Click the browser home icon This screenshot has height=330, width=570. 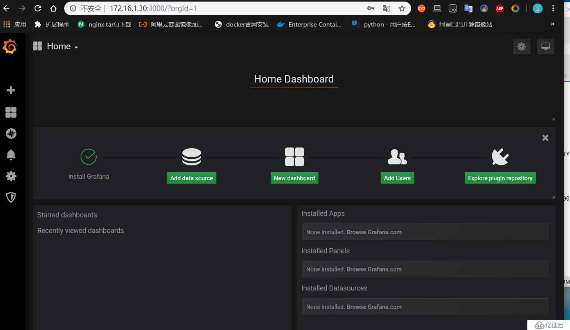pos(54,8)
